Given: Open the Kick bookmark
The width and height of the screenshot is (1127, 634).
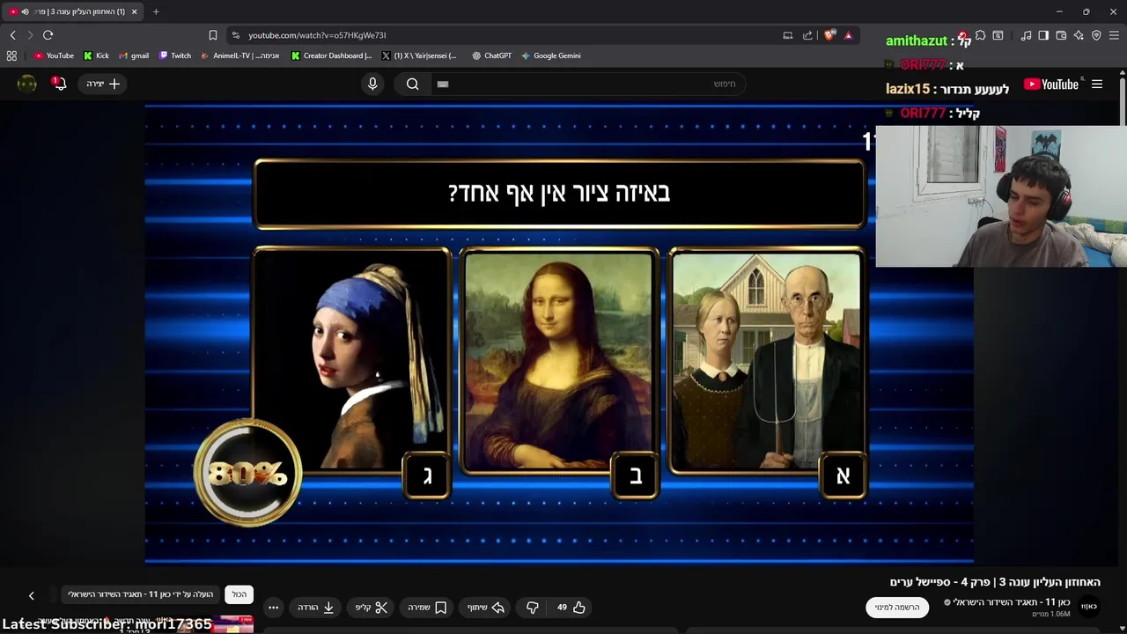Looking at the screenshot, I should [96, 55].
